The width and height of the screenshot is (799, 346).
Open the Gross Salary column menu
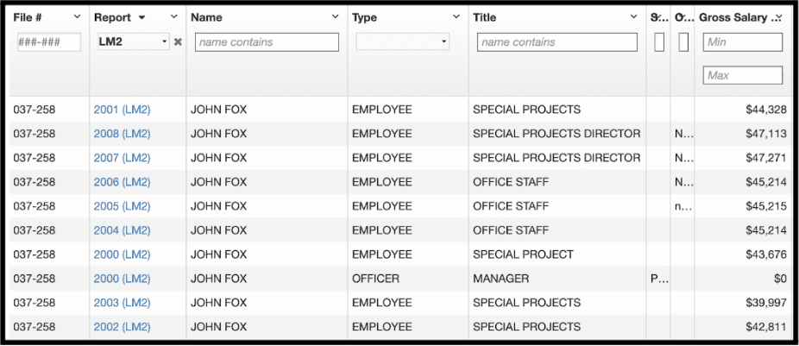[x=777, y=17]
